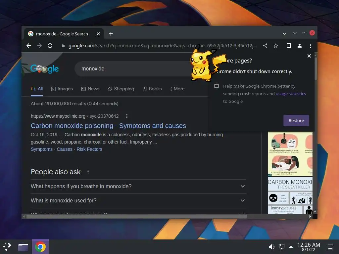Click the Restore button
The height and width of the screenshot is (254, 339).
point(296,120)
